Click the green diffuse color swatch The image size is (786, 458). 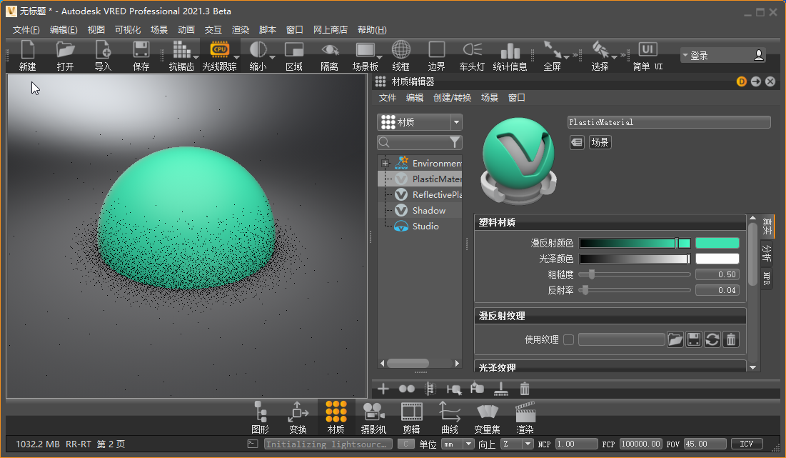tap(717, 244)
